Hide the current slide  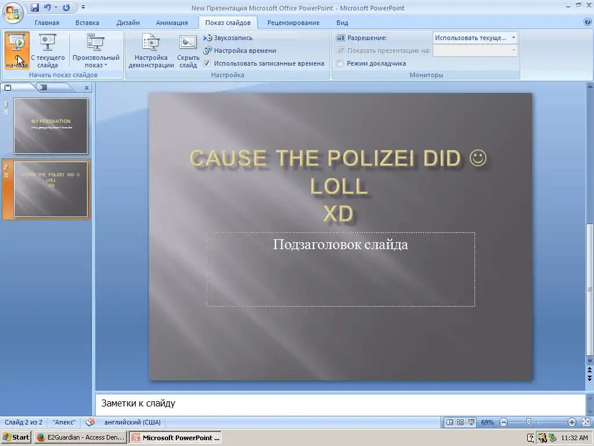(188, 51)
